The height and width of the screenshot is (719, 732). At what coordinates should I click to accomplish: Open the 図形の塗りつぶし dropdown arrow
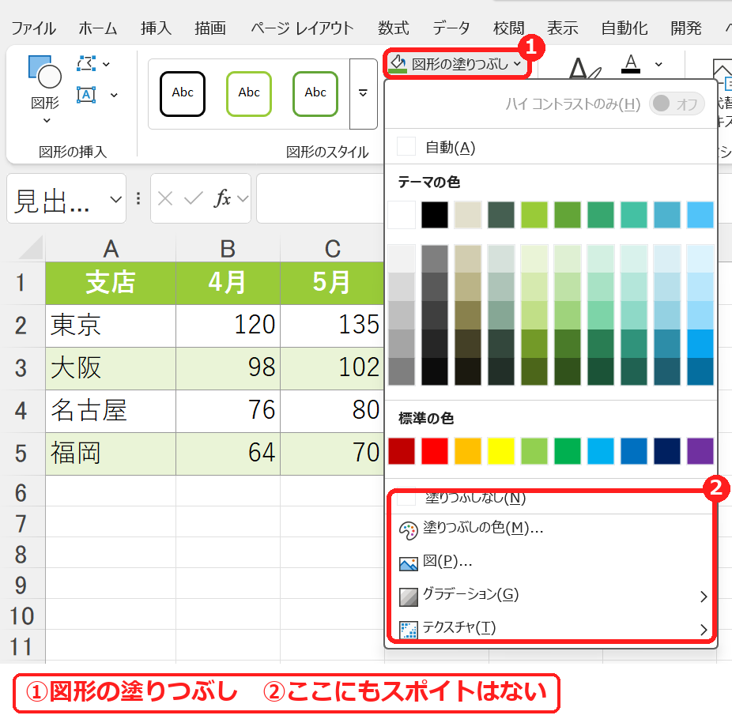tap(517, 63)
